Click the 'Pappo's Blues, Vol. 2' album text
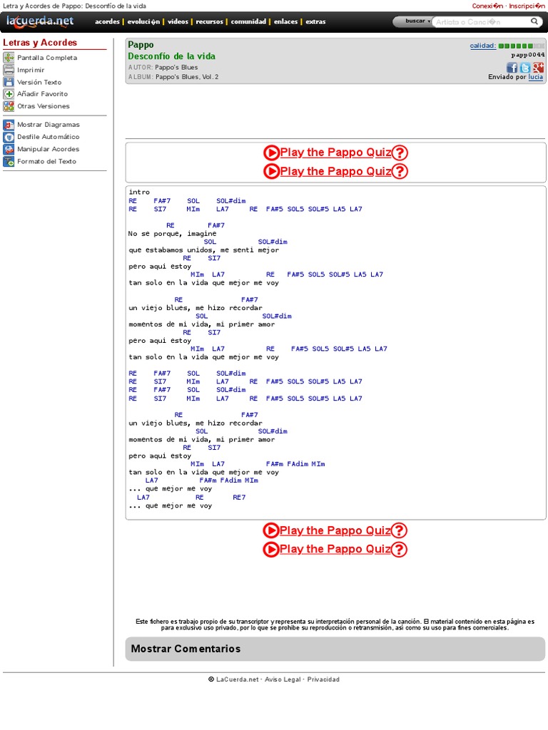The height and width of the screenshot is (730, 548). point(187,77)
